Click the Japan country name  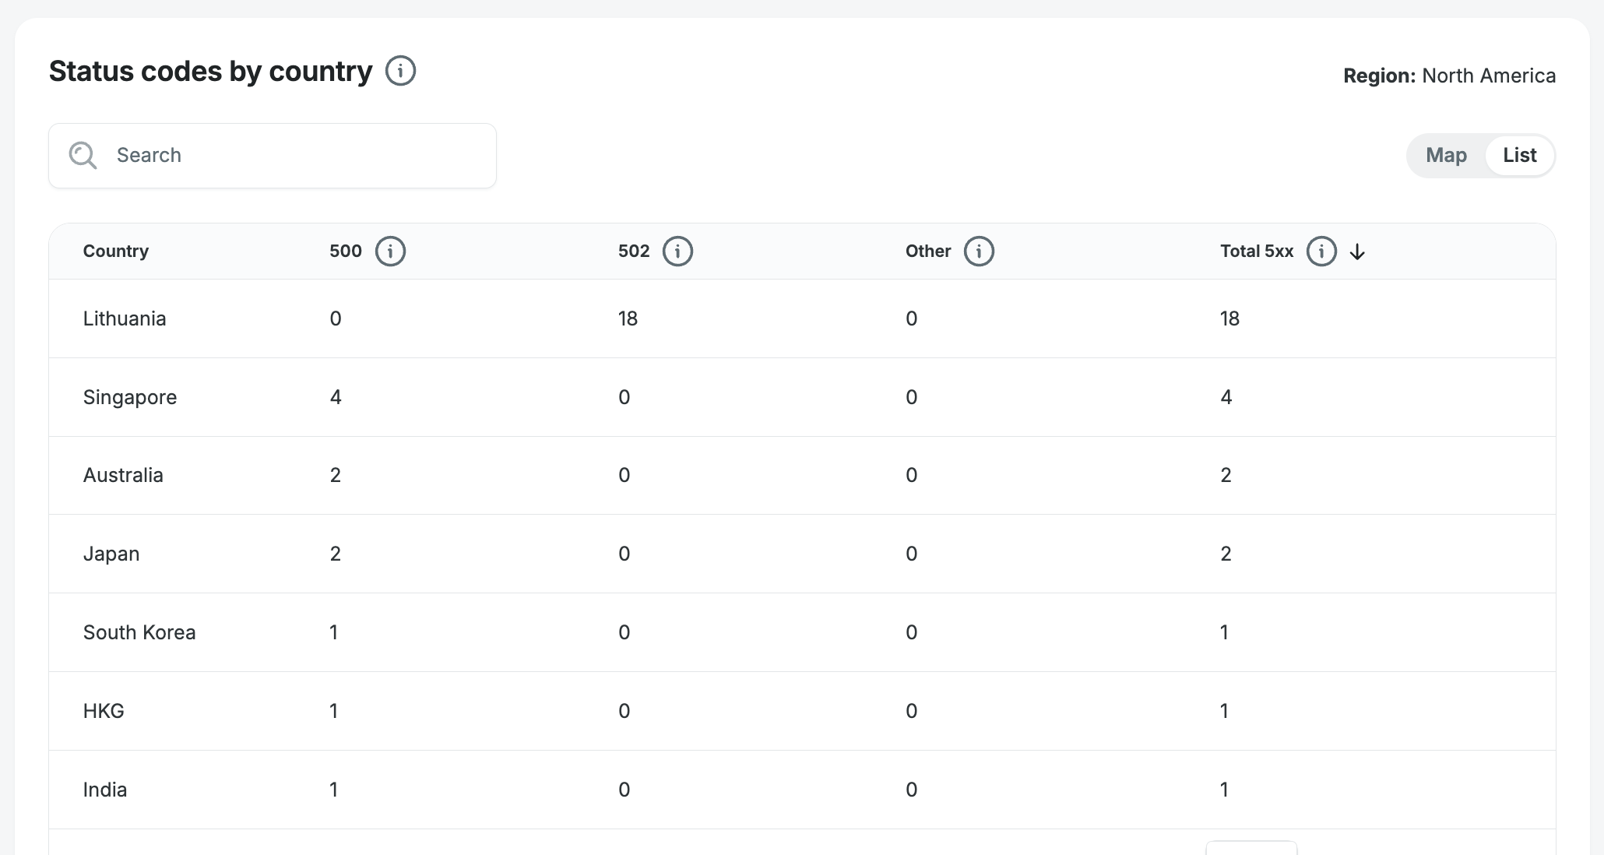point(111,554)
